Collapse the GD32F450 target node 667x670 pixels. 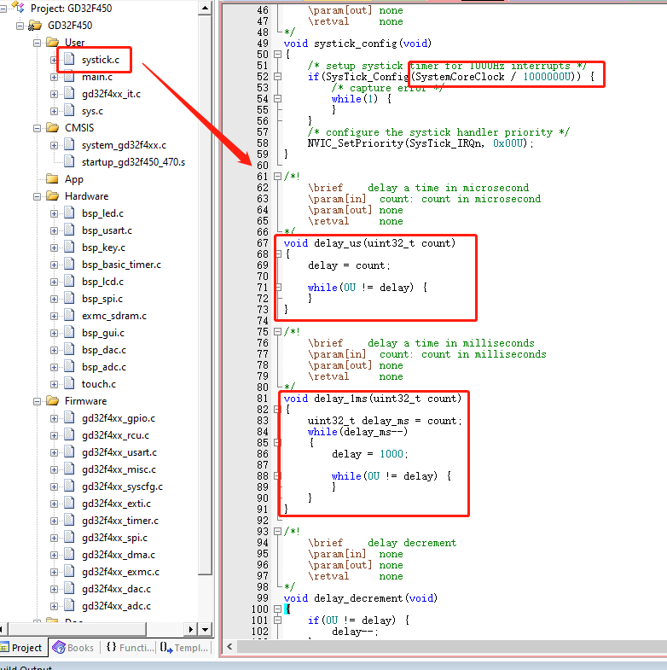coord(20,26)
